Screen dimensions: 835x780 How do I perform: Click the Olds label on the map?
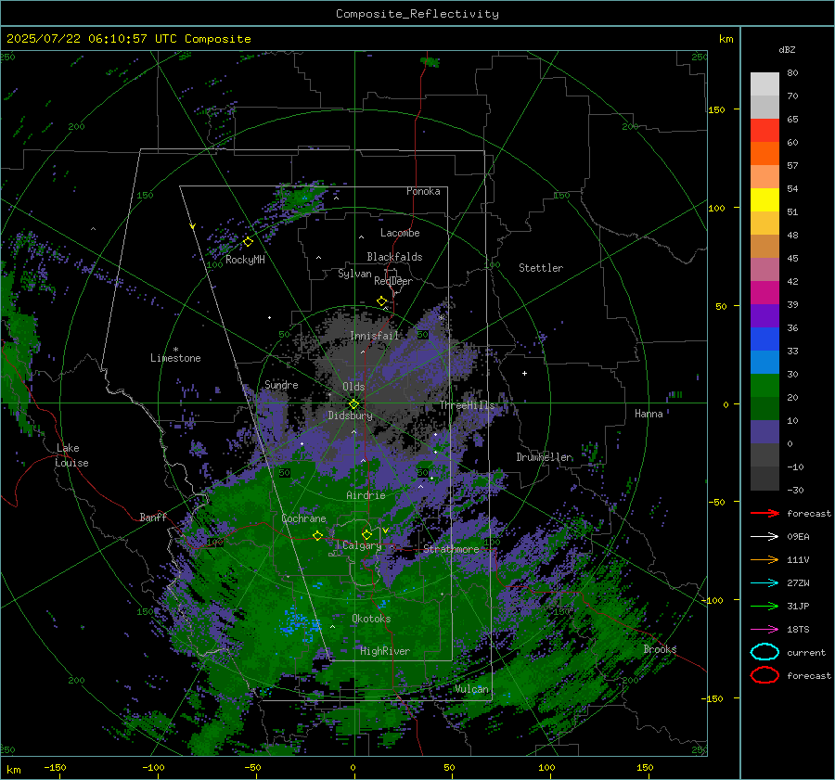click(353, 387)
